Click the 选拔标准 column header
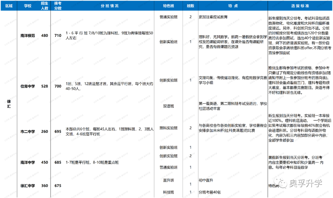The width and height of the screenshot is (333, 198). [300, 6]
